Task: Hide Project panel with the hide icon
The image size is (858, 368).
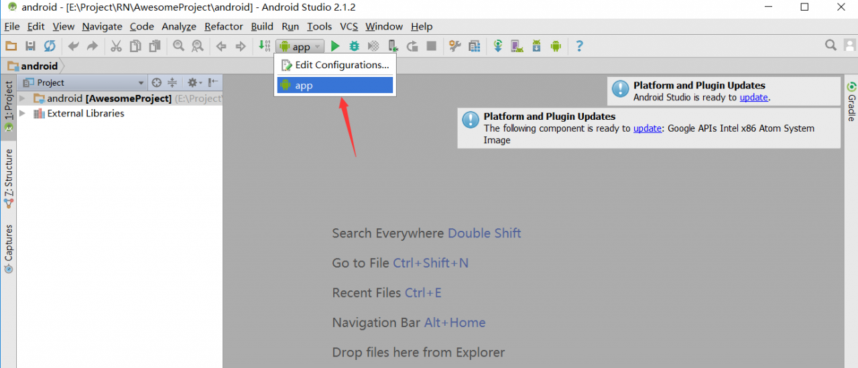Action: point(213,82)
